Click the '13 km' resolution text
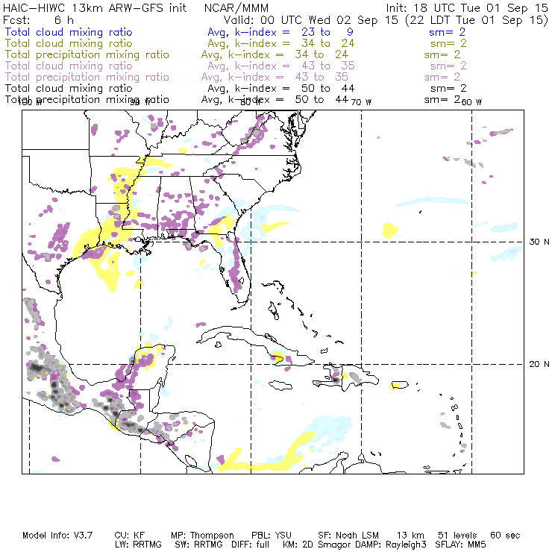The width and height of the screenshot is (552, 552). pos(410,536)
